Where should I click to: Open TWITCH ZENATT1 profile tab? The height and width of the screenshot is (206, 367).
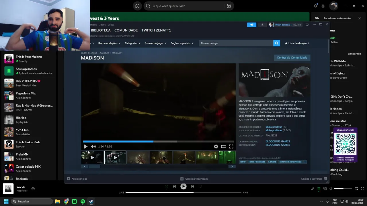click(156, 30)
